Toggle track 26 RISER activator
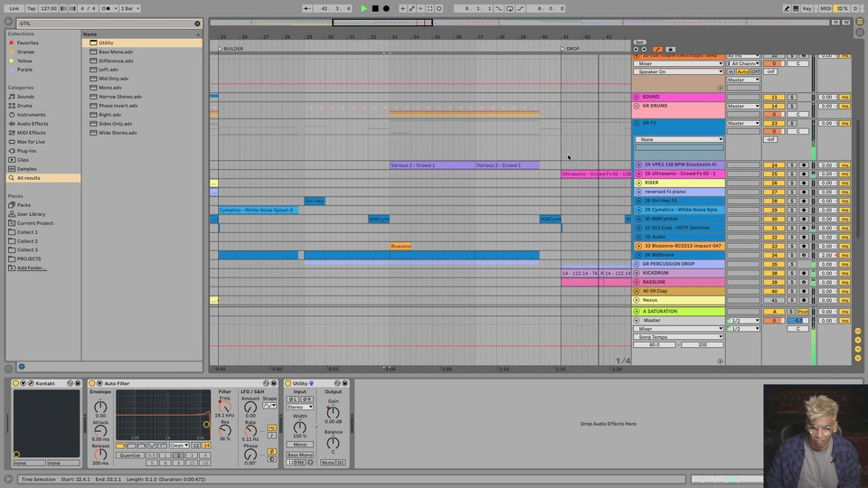This screenshot has width=868, height=488. (x=774, y=183)
